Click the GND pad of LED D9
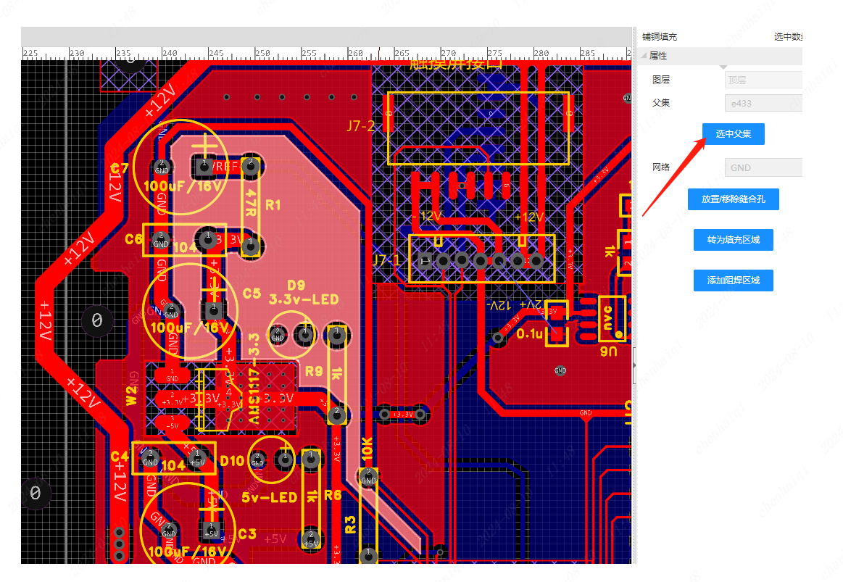Image resolution: width=843 pixels, height=582 pixels. coord(277,335)
